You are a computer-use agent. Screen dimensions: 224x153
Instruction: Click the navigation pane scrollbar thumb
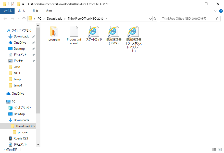tap(38, 70)
